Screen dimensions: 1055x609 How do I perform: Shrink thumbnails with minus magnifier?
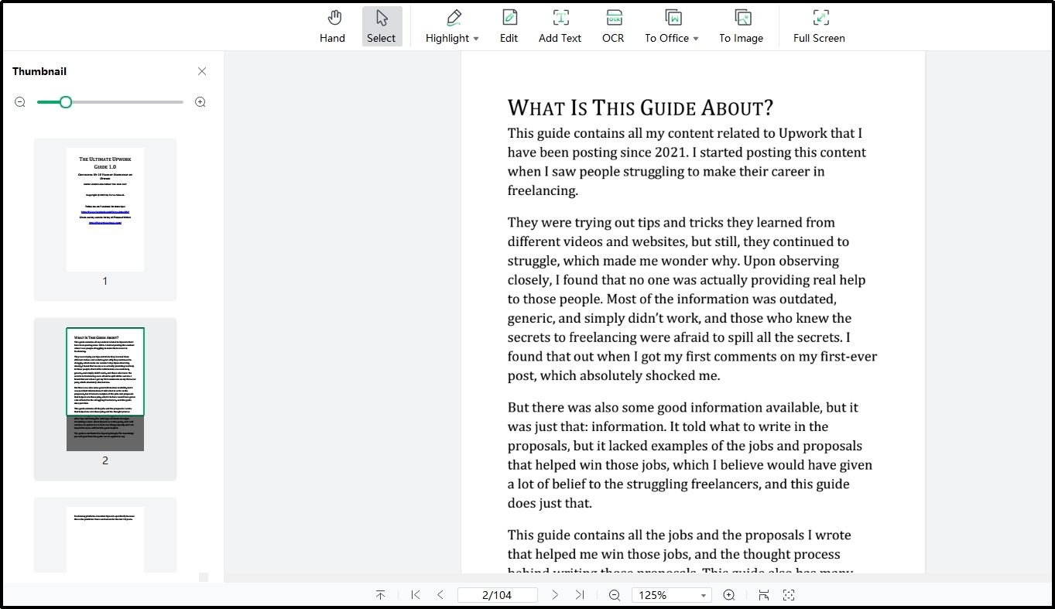coord(20,102)
